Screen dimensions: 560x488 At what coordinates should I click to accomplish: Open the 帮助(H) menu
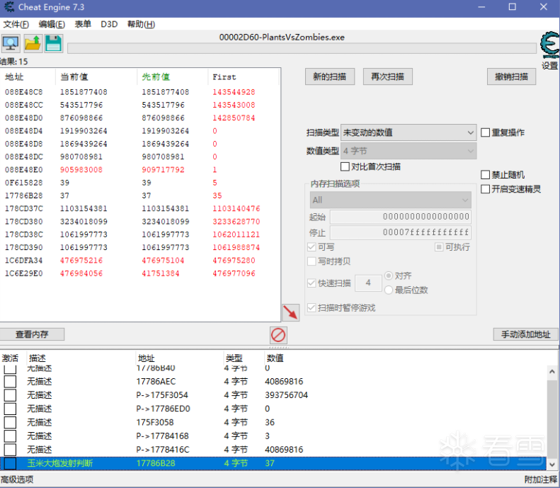[x=141, y=24]
